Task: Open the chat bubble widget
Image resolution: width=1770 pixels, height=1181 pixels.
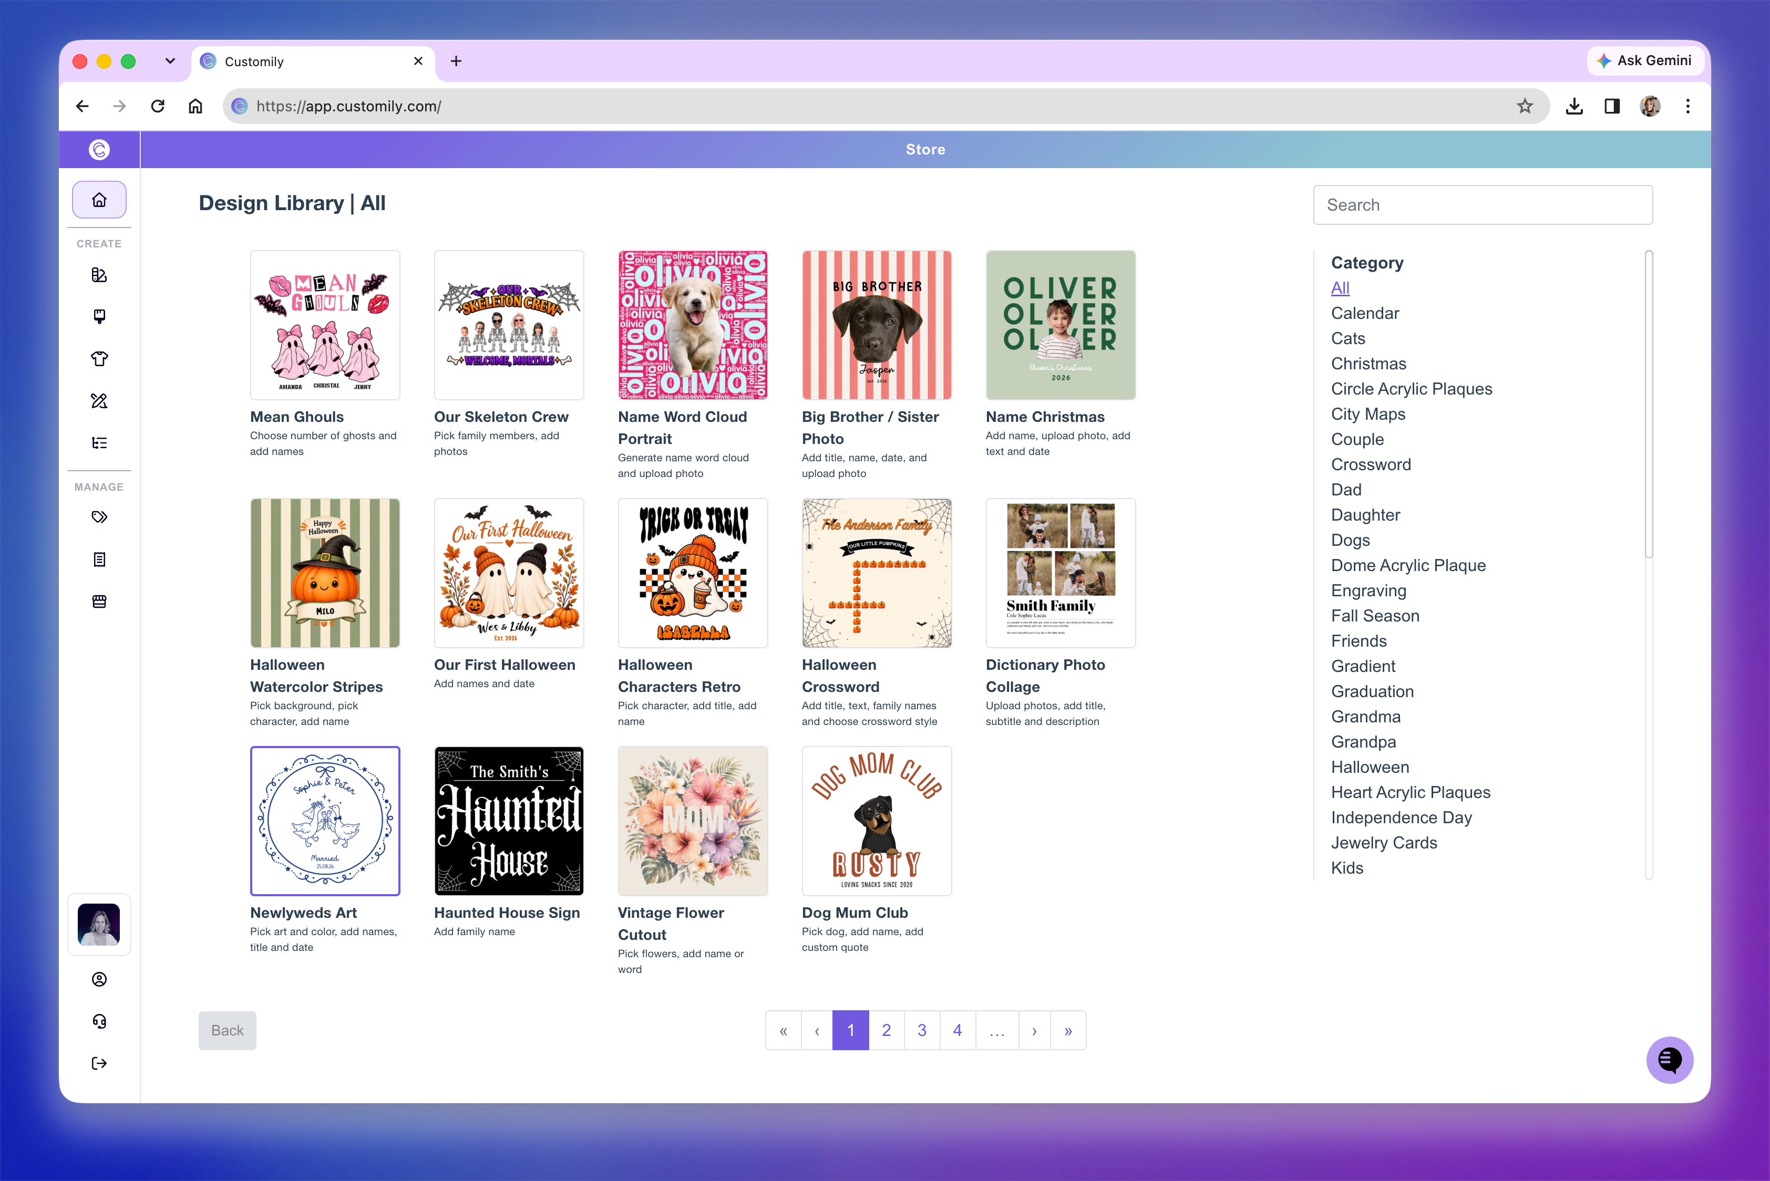Action: click(1669, 1061)
